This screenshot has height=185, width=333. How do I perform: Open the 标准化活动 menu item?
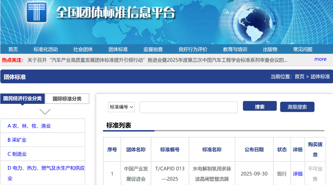46,49
